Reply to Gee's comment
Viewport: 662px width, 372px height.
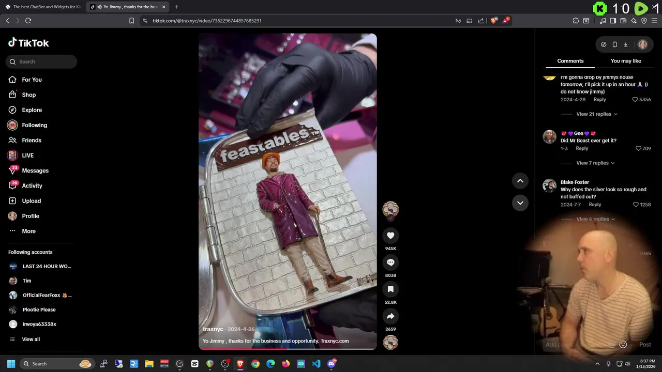pos(582,148)
